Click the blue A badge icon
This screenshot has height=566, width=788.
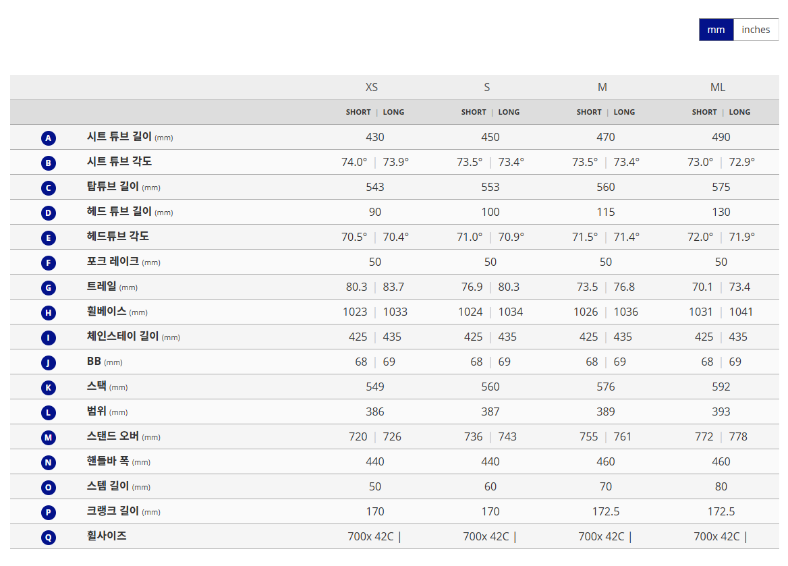click(x=48, y=138)
